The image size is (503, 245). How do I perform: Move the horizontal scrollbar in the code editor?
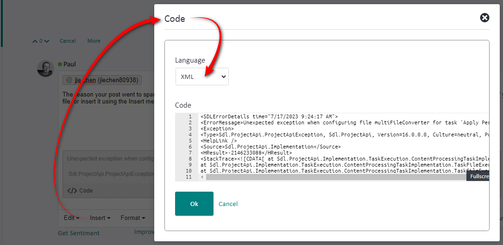(x=336, y=177)
